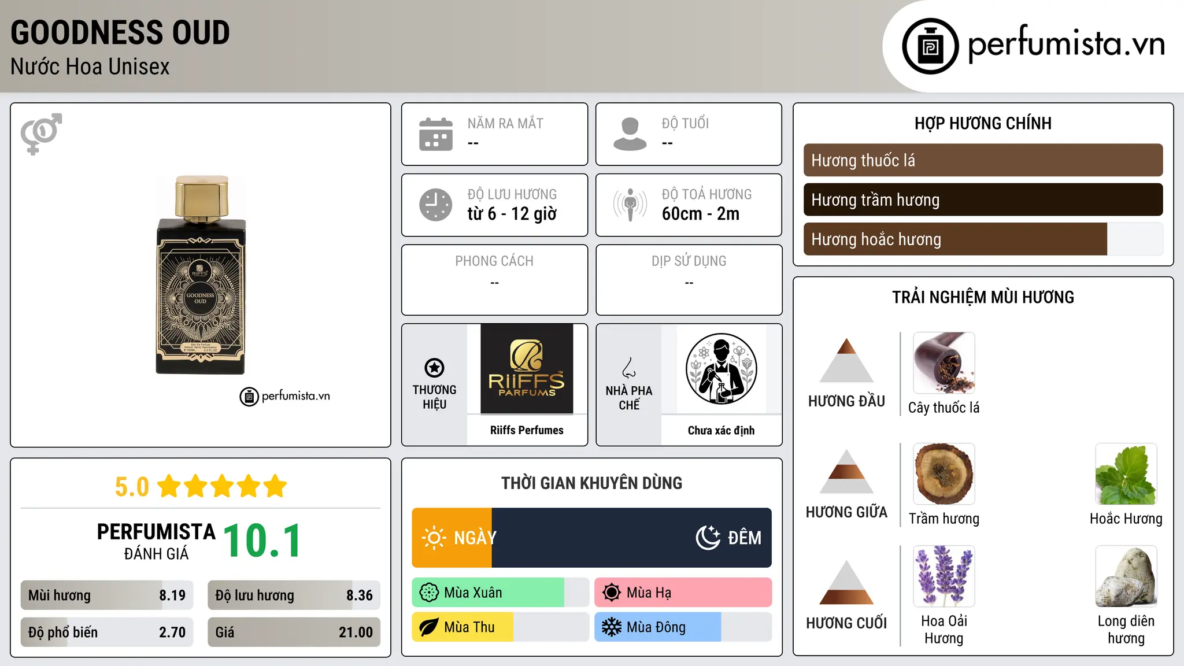Screen dimensions: 1184x666
Task: Select the Long diên hương note image
Action: click(x=1126, y=576)
